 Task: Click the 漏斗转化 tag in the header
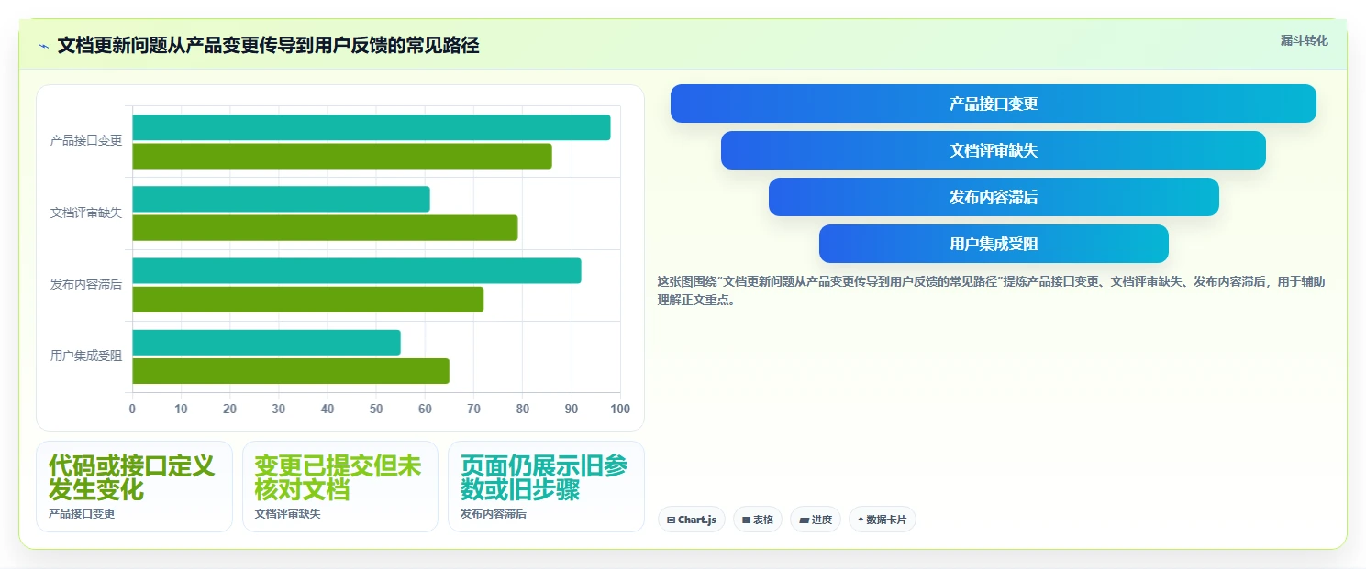(1304, 40)
